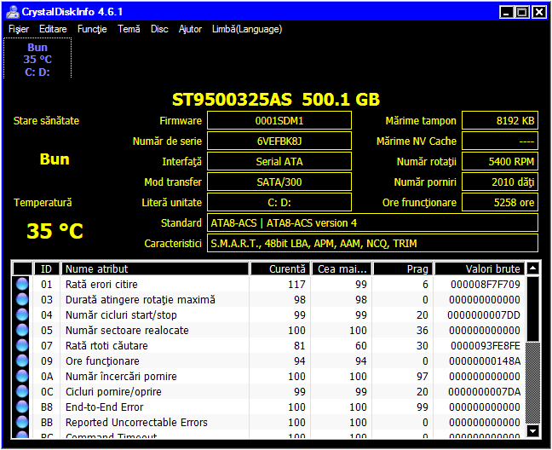This screenshot has width=552, height=450.
Task: Click status orb for Ore funcționare row
Action: [22, 361]
